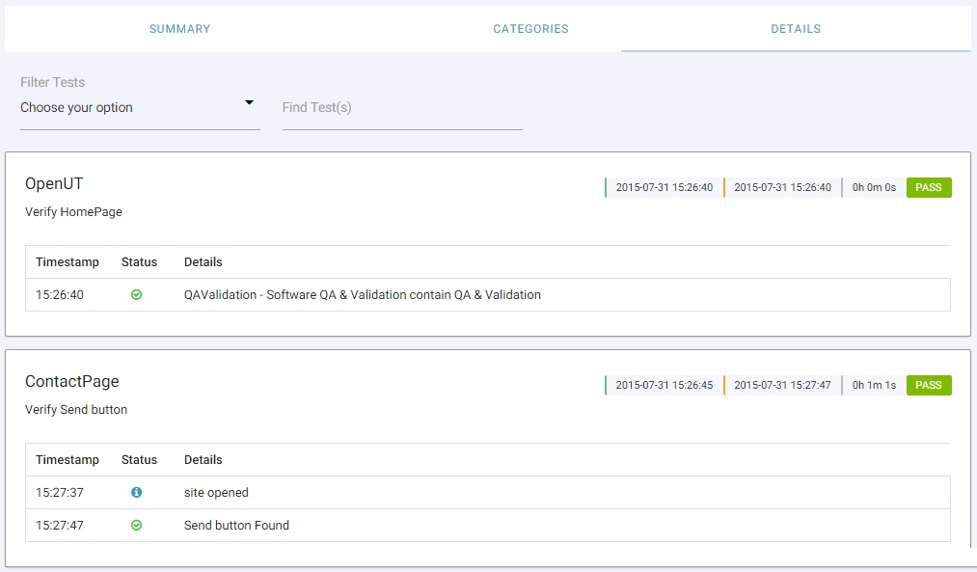977x572 pixels.
Task: Click the Find Test(s) search field
Action: tap(402, 108)
